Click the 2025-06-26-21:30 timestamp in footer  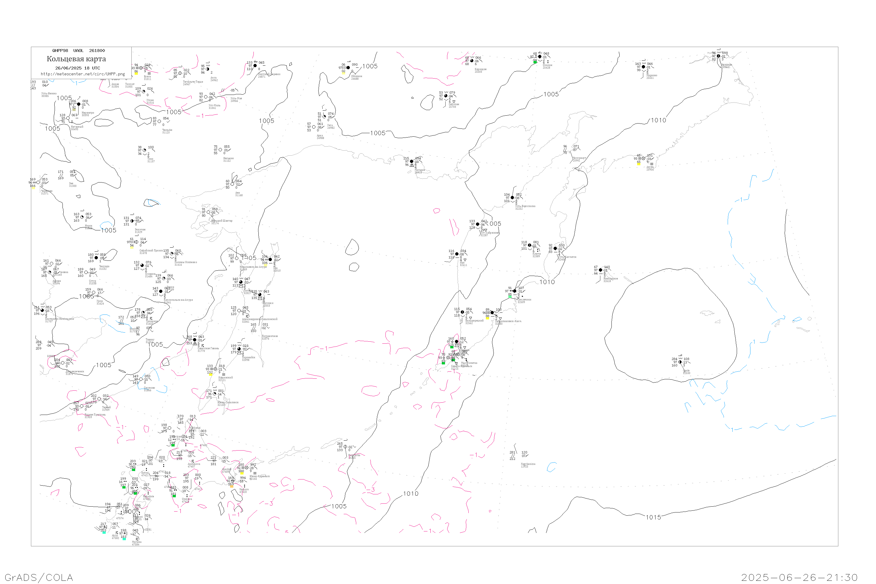[x=799, y=578]
